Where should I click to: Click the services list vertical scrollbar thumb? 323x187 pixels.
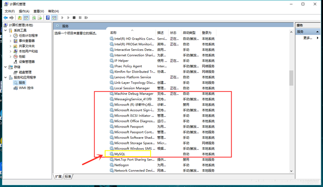tap(291, 78)
